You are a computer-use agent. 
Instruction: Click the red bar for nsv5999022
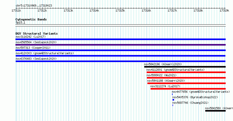[x=186, y=78]
